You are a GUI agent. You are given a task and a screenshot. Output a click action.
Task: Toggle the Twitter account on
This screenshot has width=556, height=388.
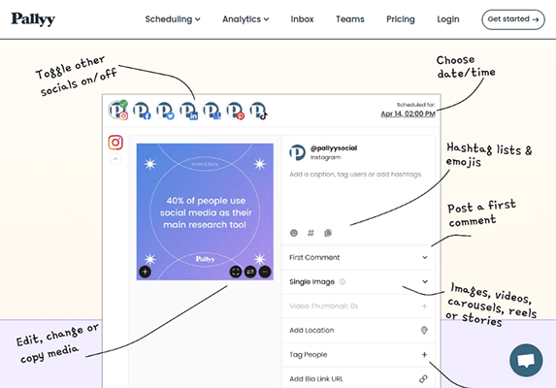165,111
